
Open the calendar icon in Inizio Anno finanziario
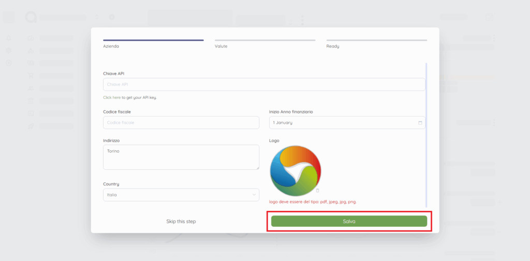tap(420, 123)
